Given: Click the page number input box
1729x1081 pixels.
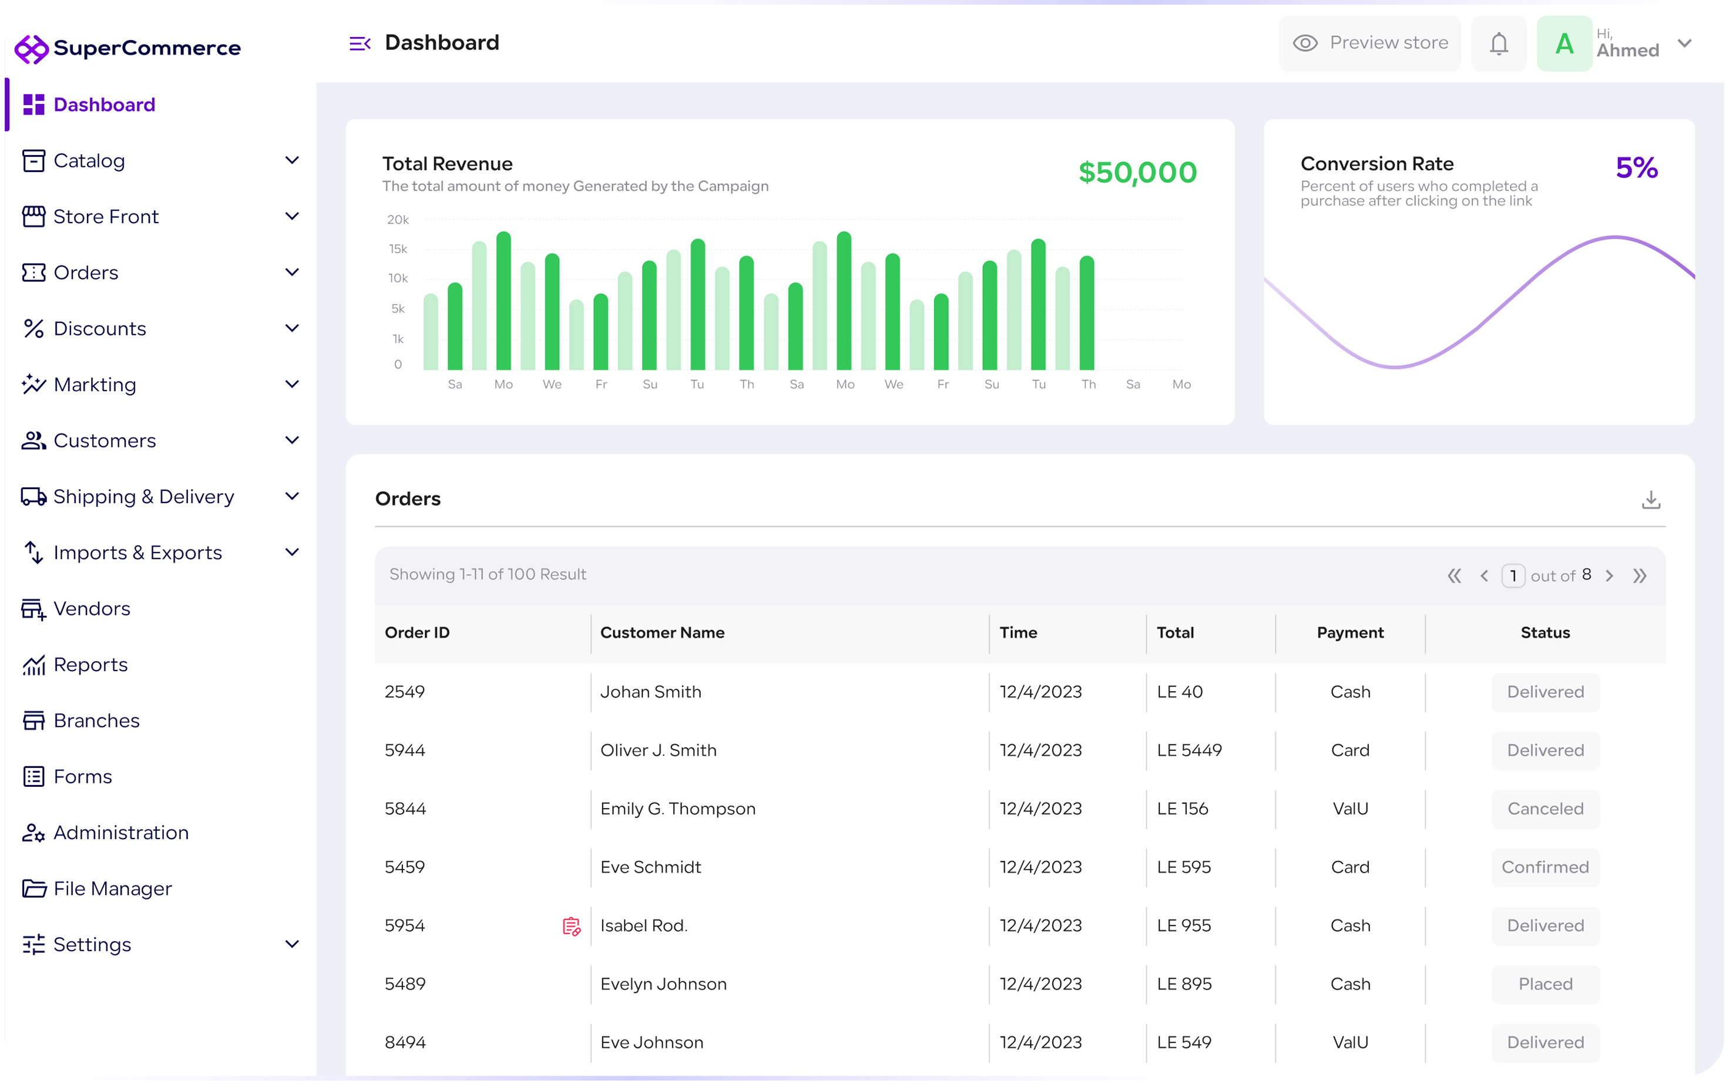Looking at the screenshot, I should point(1513,575).
